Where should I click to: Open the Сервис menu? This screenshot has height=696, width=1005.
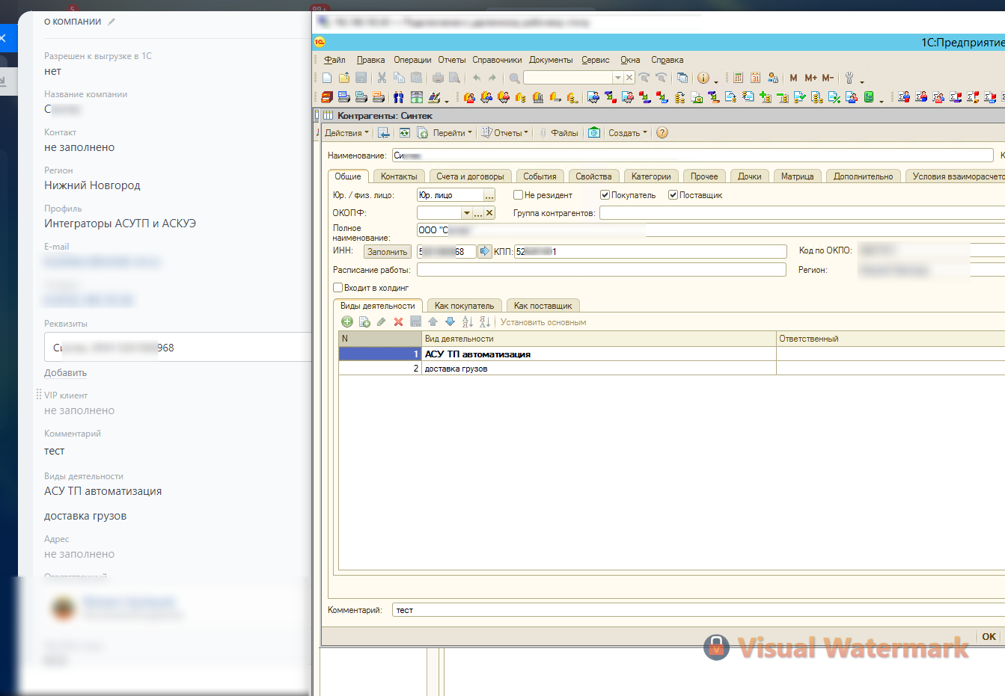[596, 60]
